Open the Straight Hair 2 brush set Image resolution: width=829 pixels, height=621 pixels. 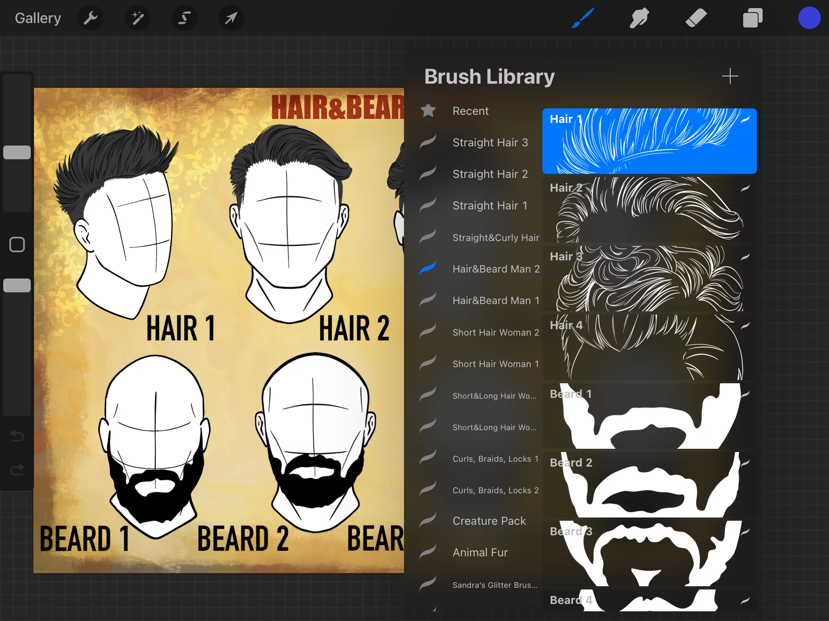click(x=490, y=174)
